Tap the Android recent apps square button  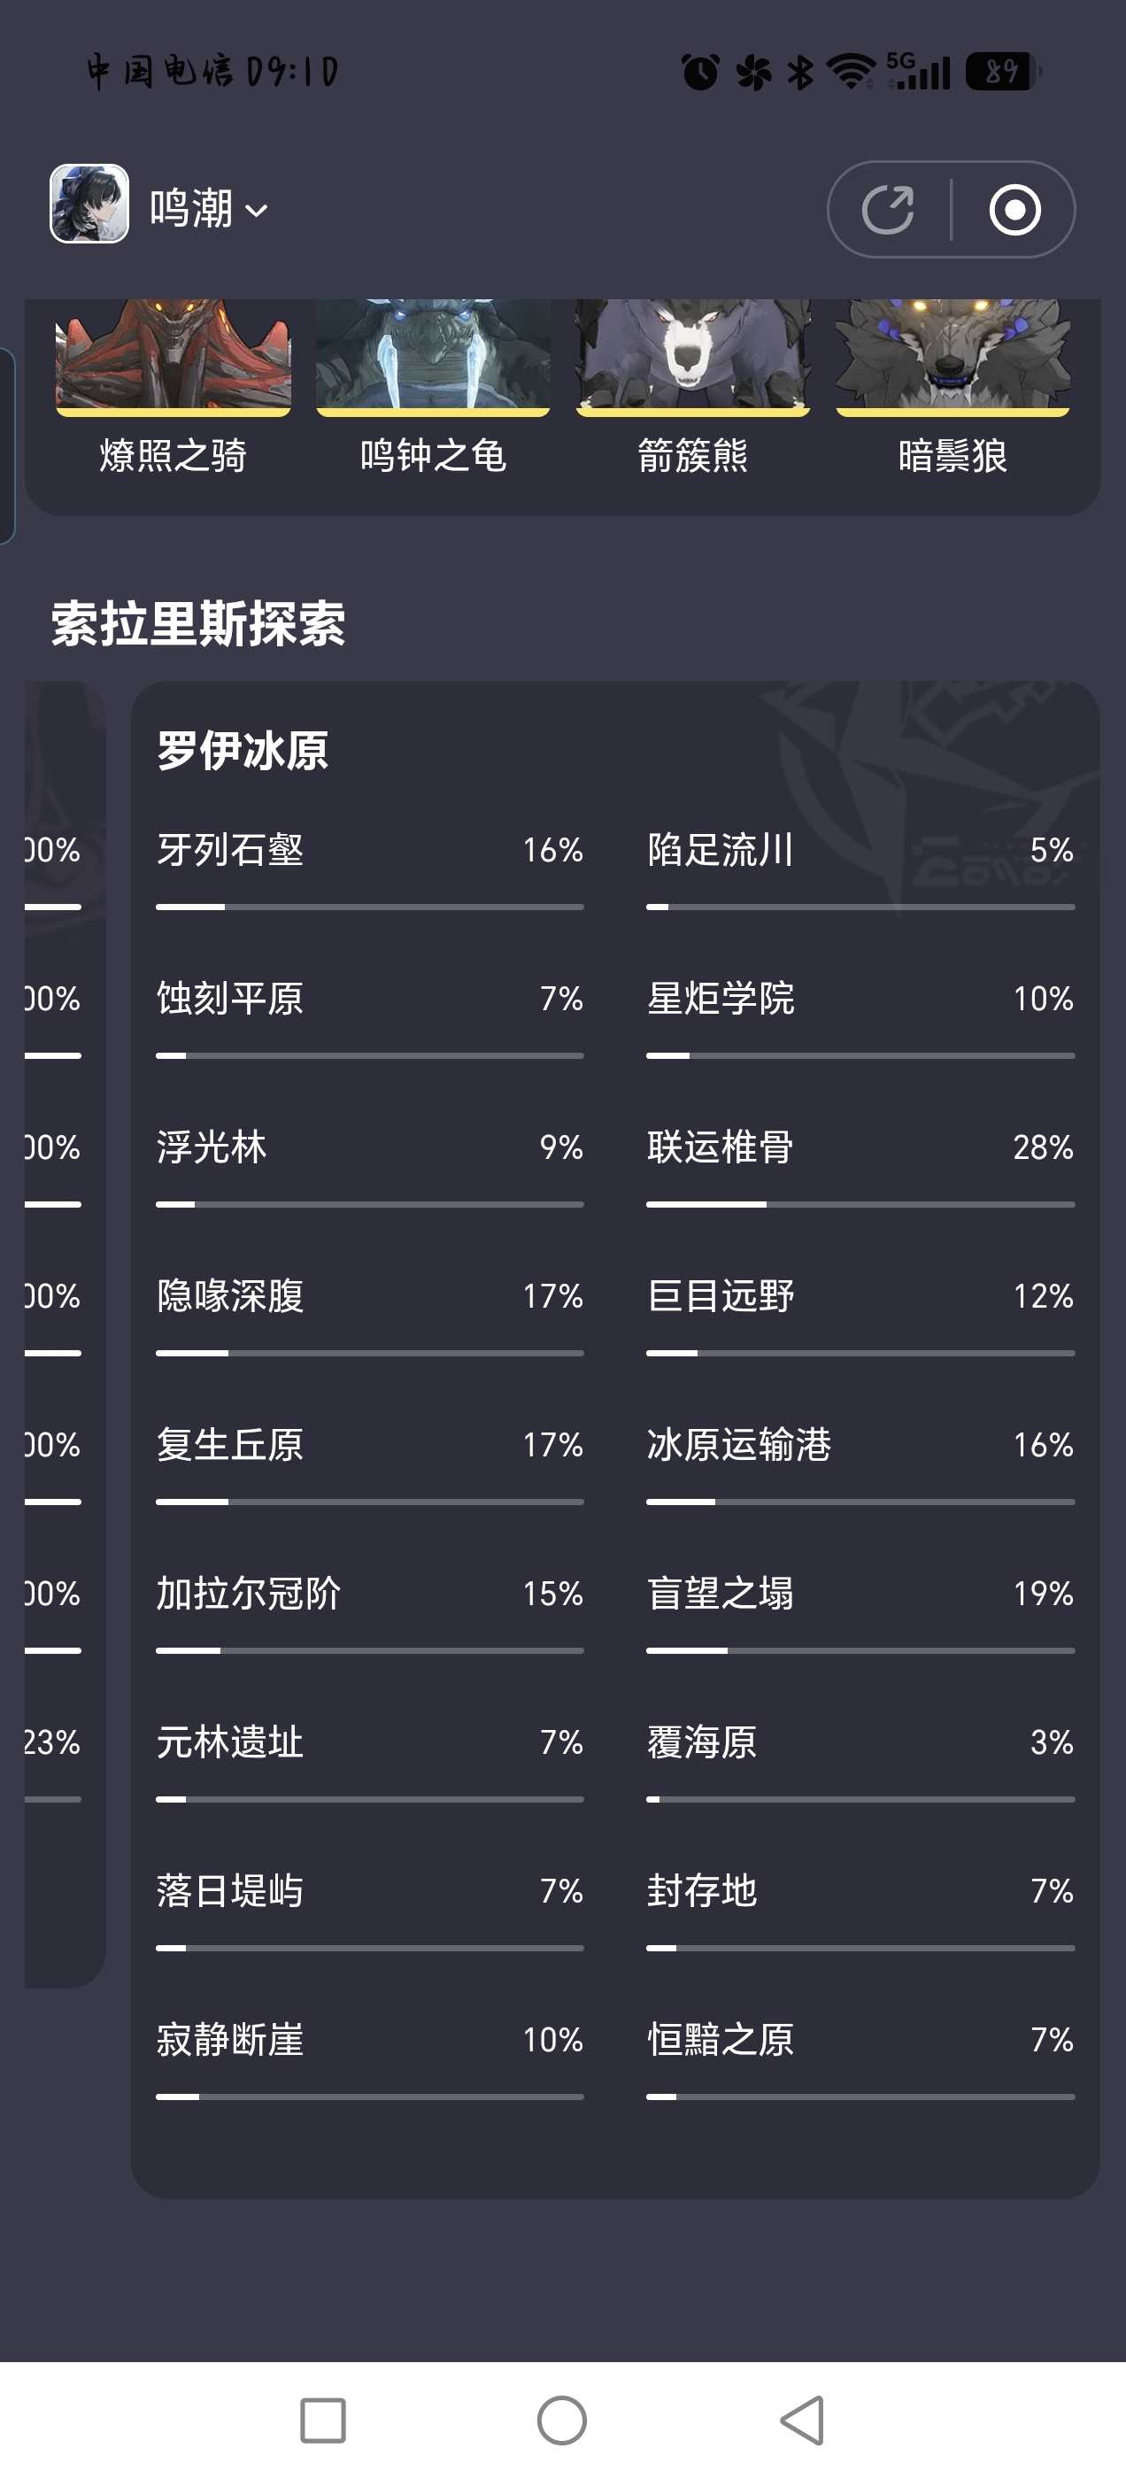tap(322, 2420)
